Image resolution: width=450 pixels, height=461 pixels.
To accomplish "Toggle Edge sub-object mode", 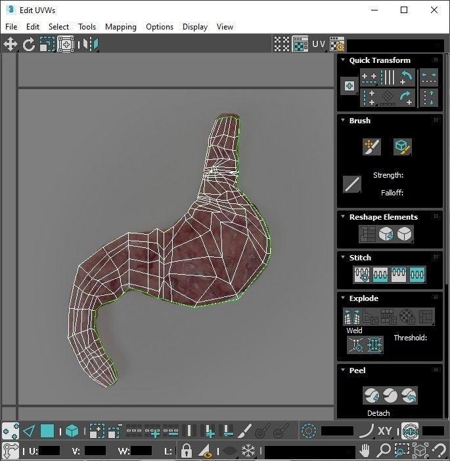I will coord(29,431).
